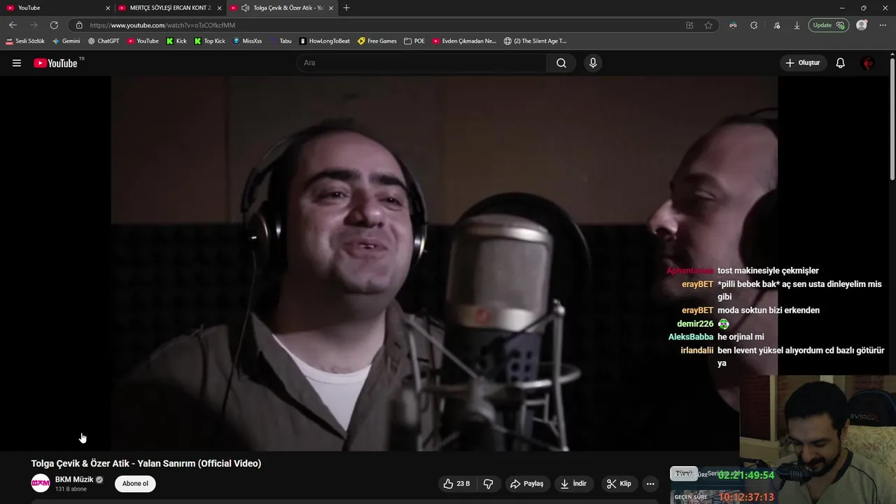
Task: Open The Silent Age bookmark
Action: pyautogui.click(x=535, y=41)
